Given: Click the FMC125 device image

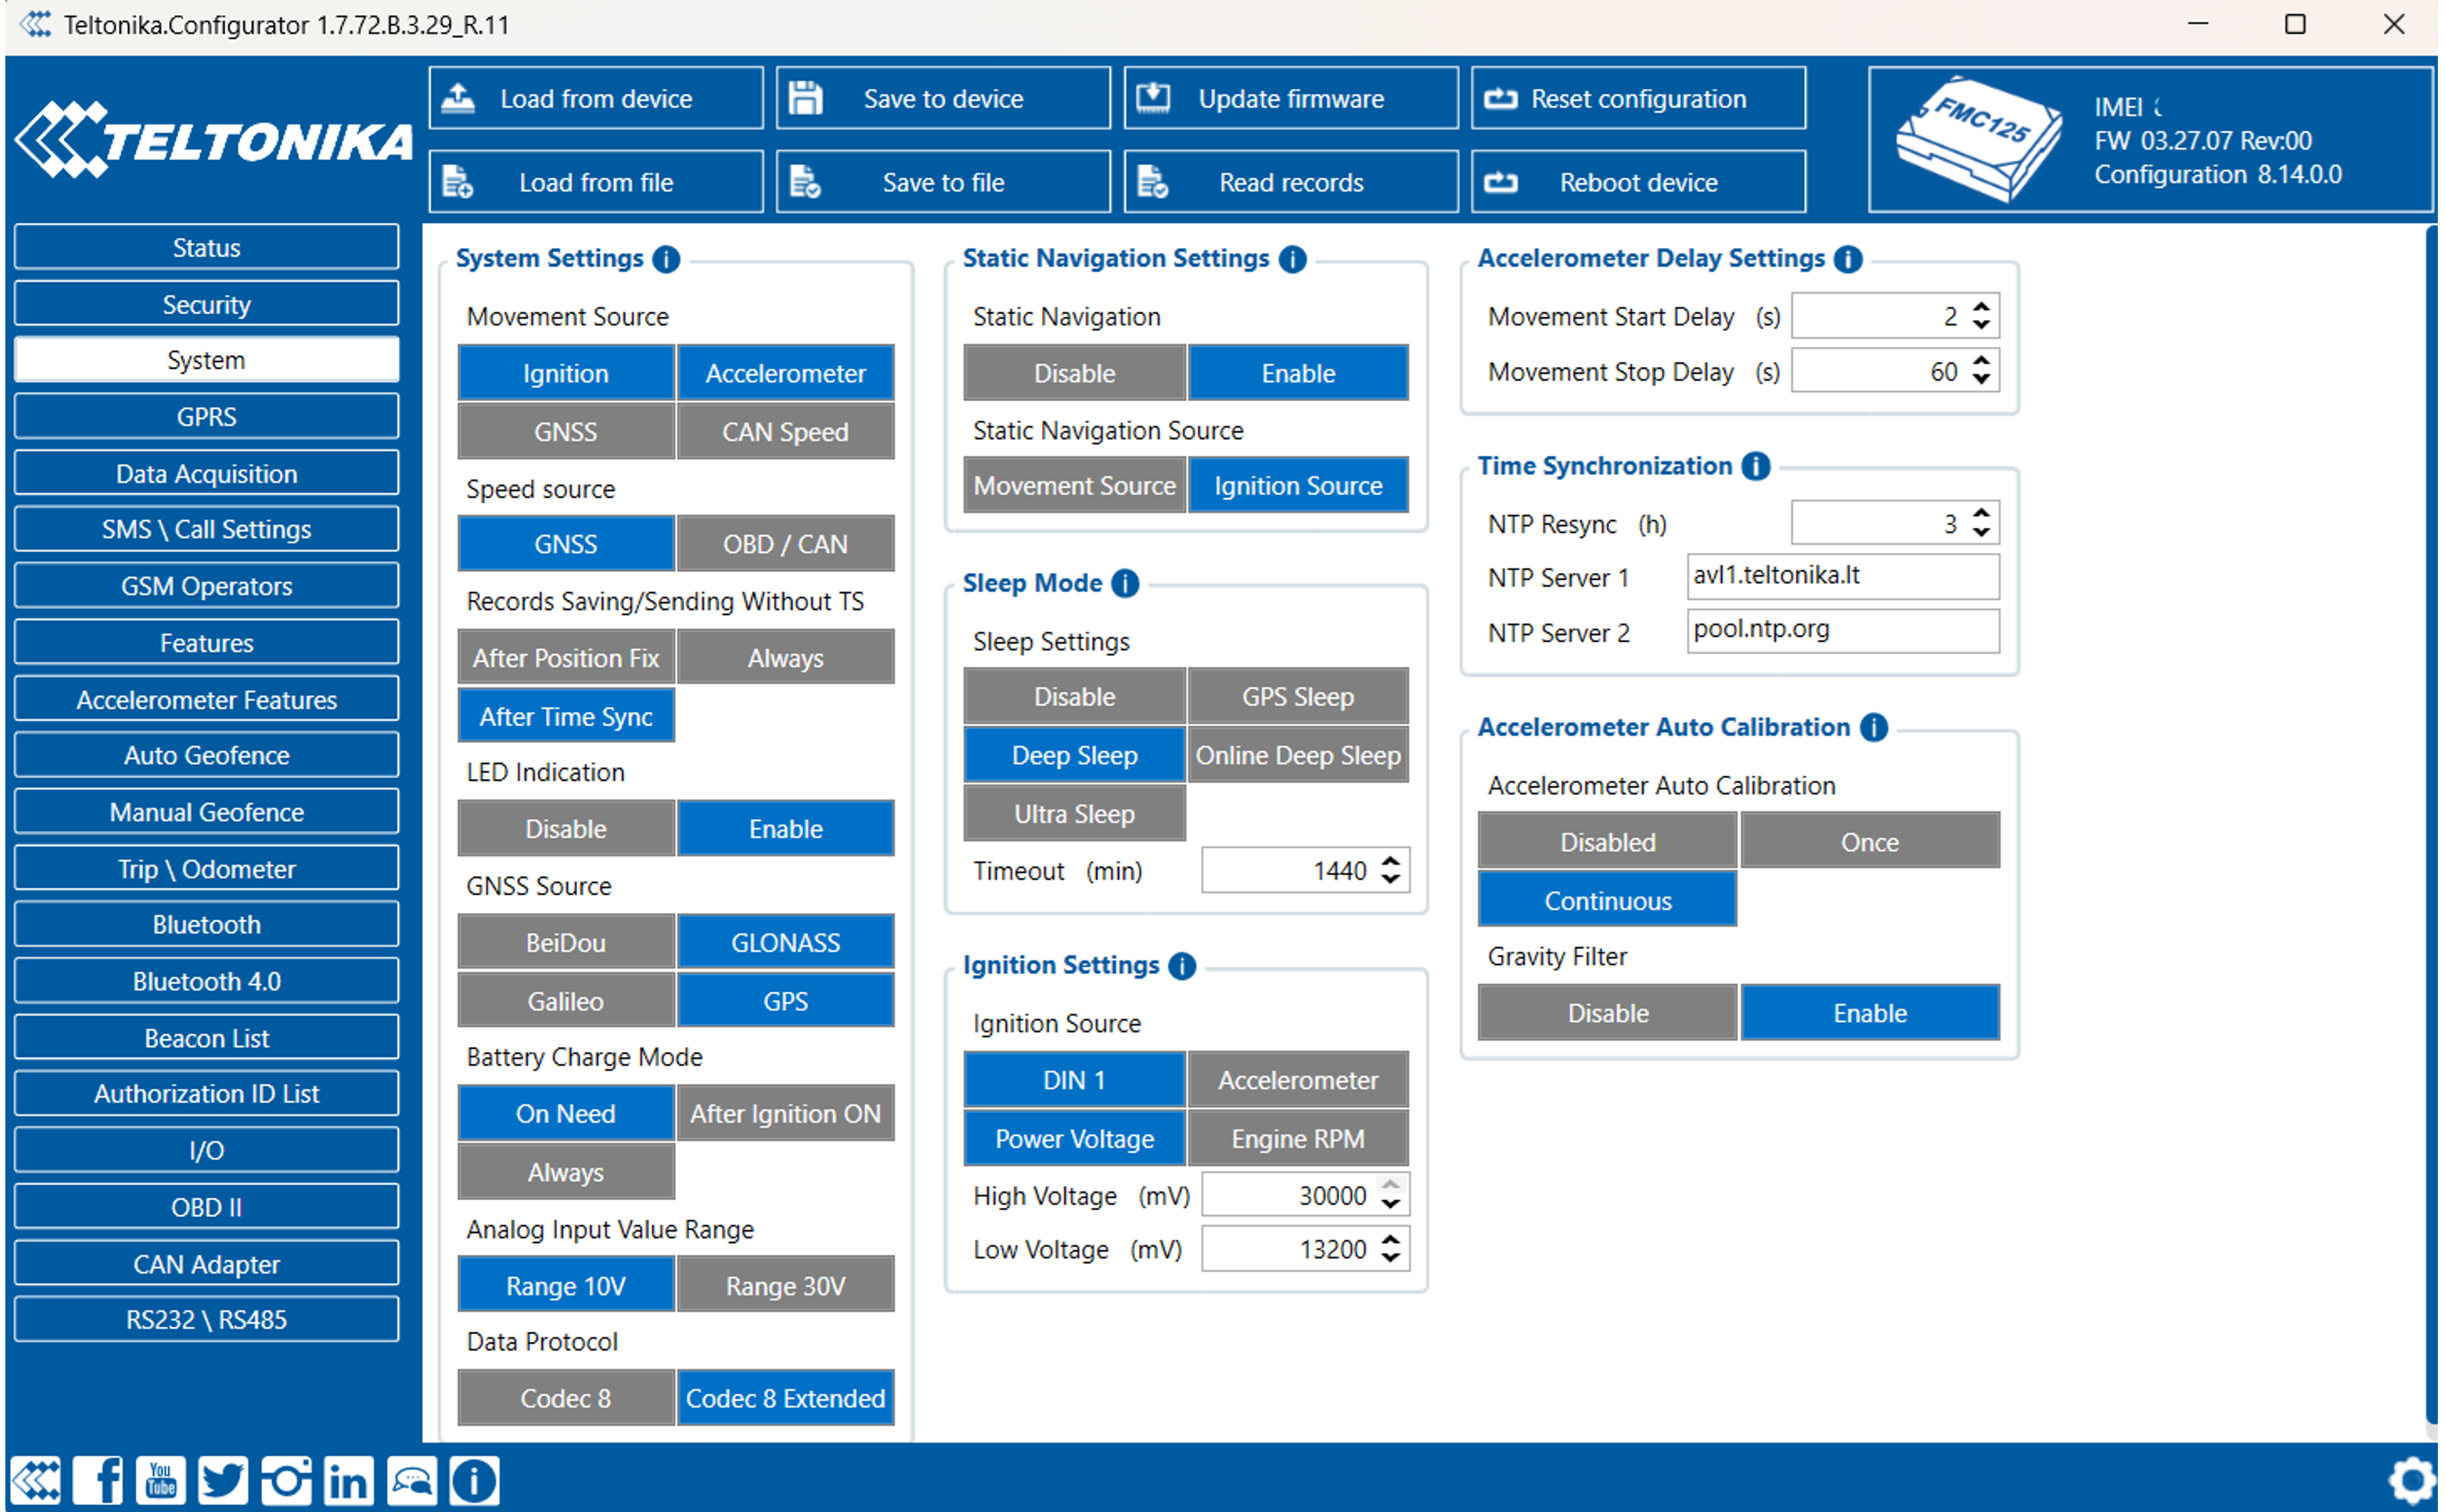Looking at the screenshot, I should click(1978, 139).
